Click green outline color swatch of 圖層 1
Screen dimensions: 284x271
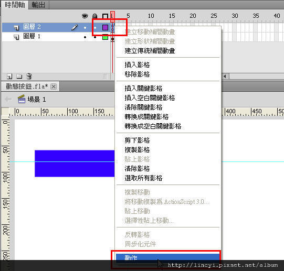tap(105, 37)
